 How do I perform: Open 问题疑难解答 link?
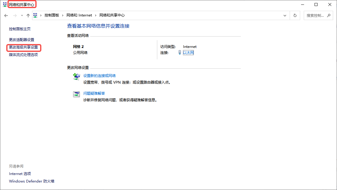tap(94, 93)
